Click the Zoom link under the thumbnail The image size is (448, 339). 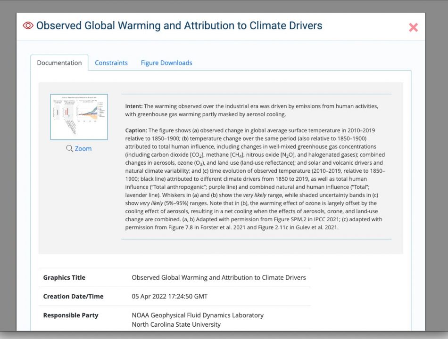(83, 149)
